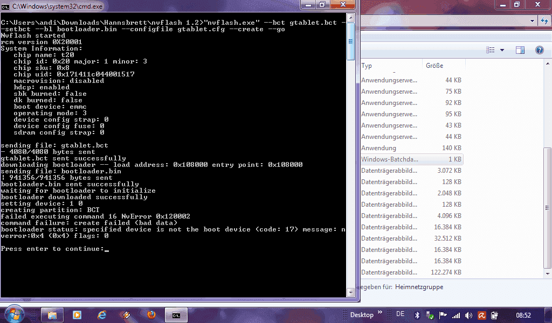The height and width of the screenshot is (323, 552).
Task: Refresh the Explorer folder view
Action: (x=544, y=21)
